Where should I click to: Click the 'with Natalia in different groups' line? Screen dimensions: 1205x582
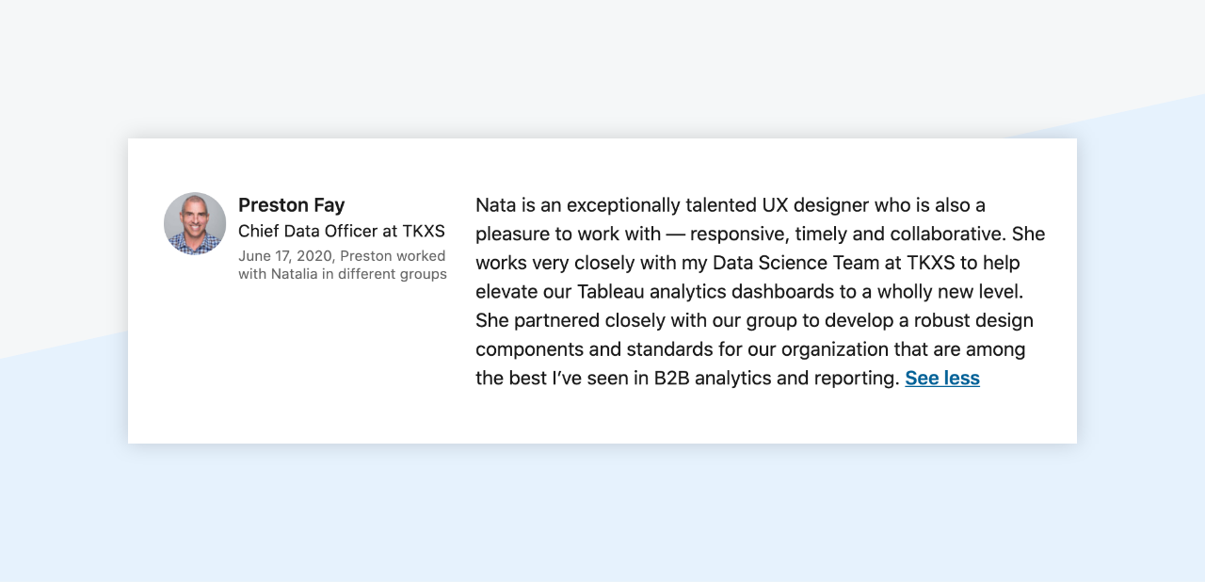pyautogui.click(x=343, y=274)
